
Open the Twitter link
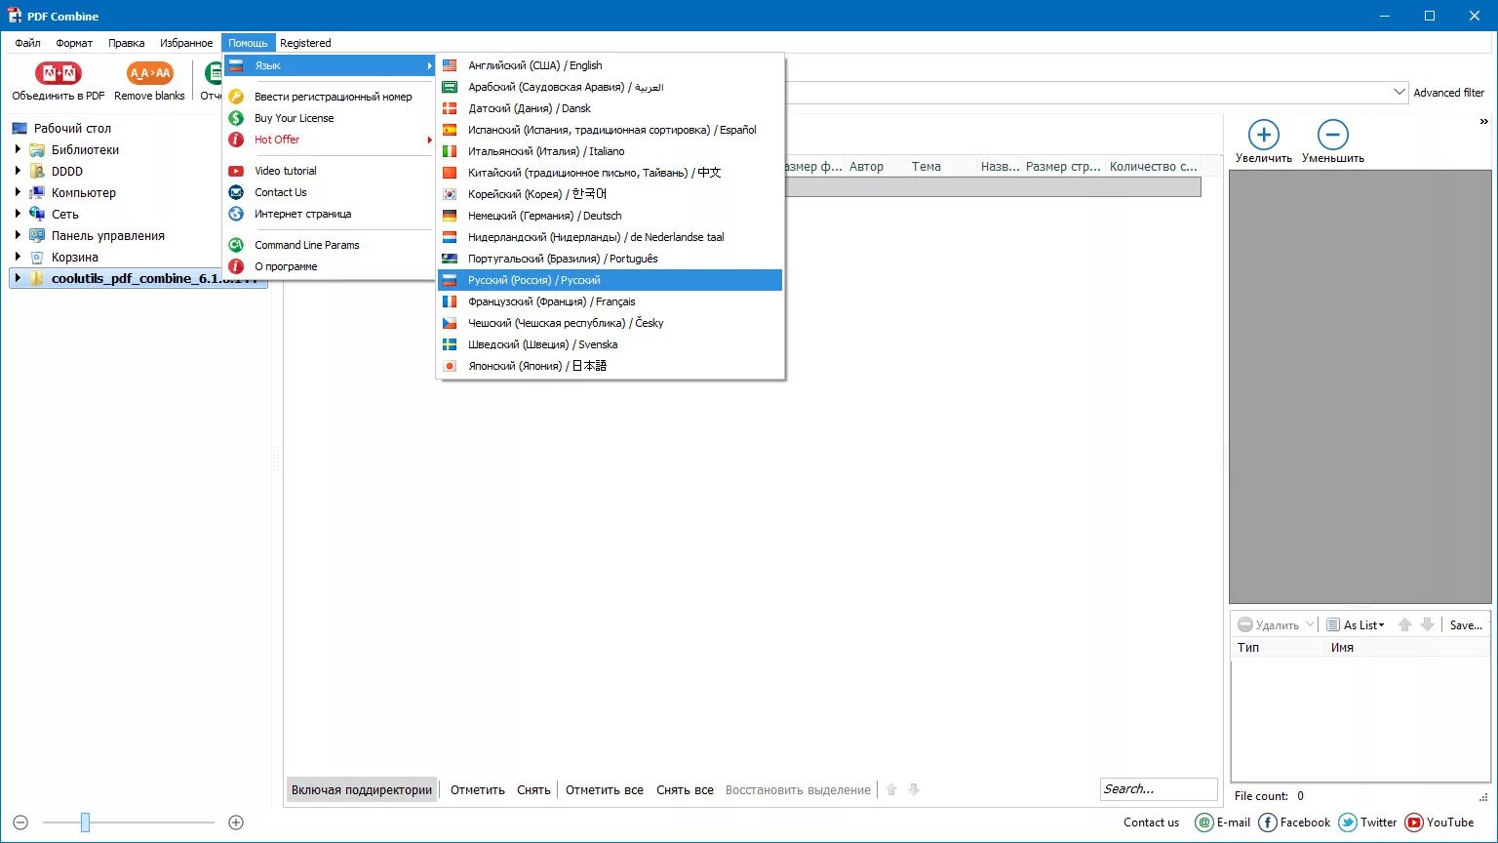click(x=1368, y=823)
